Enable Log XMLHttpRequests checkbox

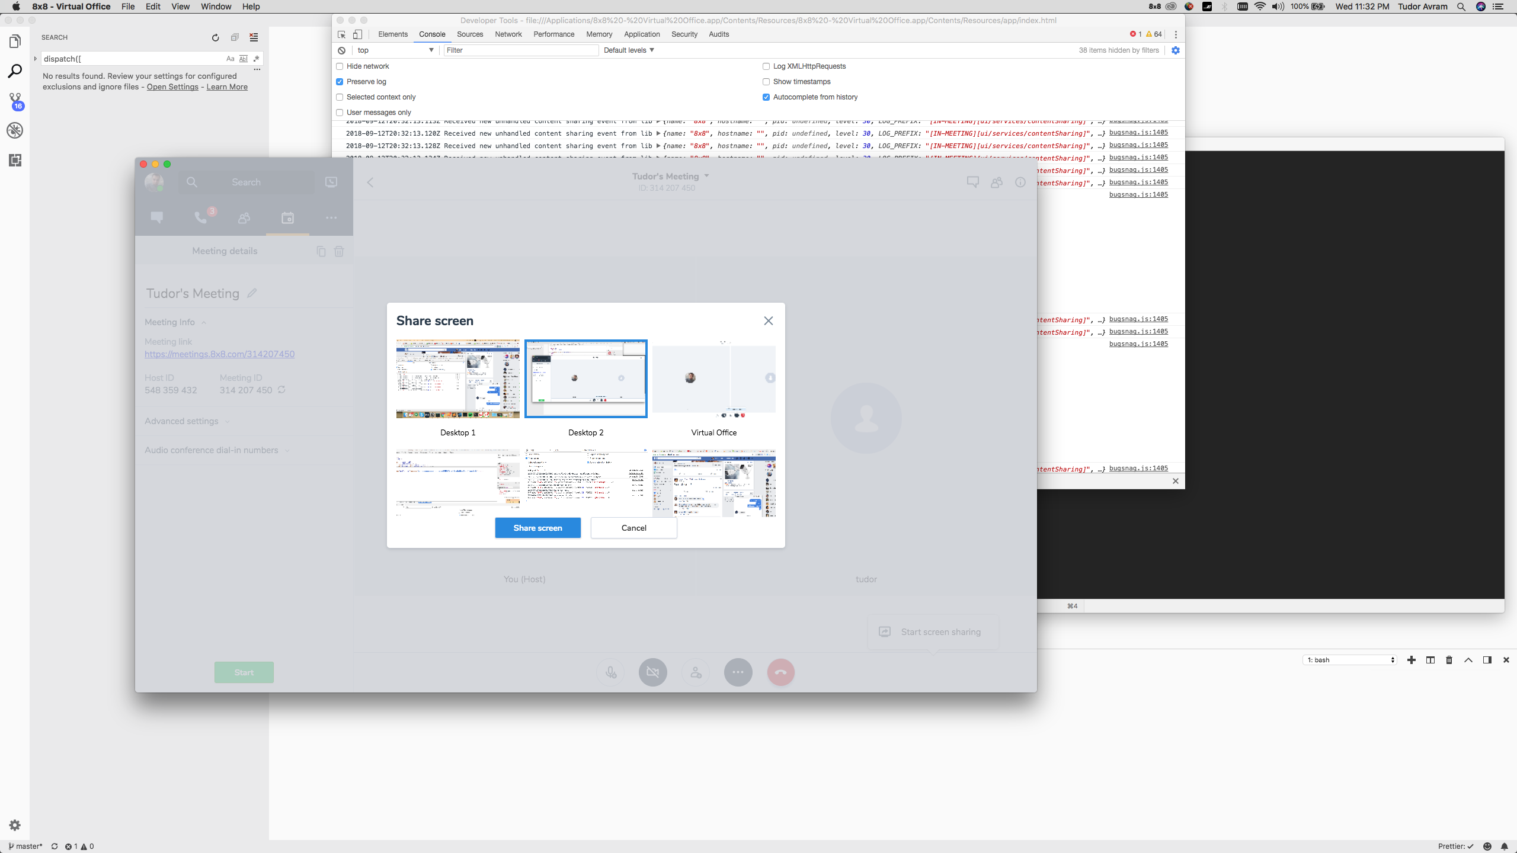pyautogui.click(x=766, y=66)
